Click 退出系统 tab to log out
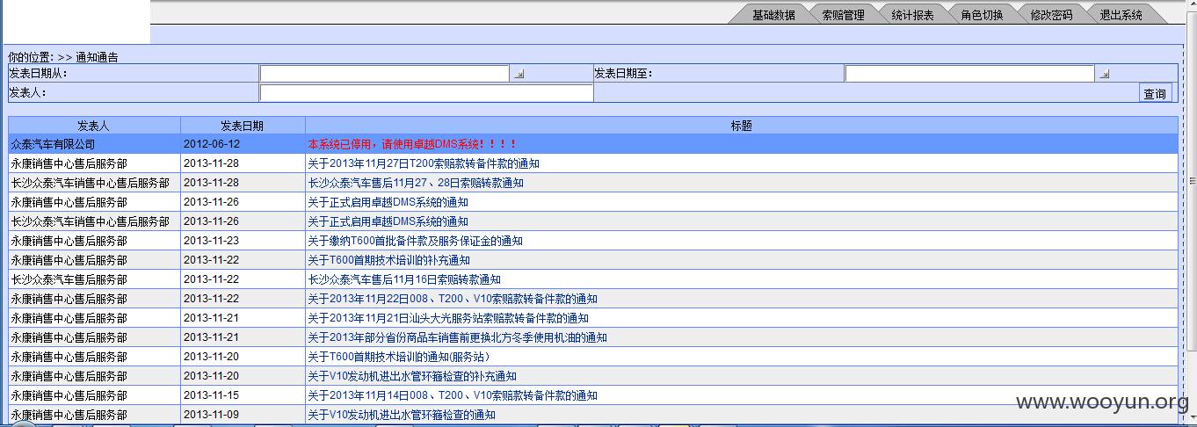Image resolution: width=1197 pixels, height=427 pixels. pyautogui.click(x=1121, y=15)
